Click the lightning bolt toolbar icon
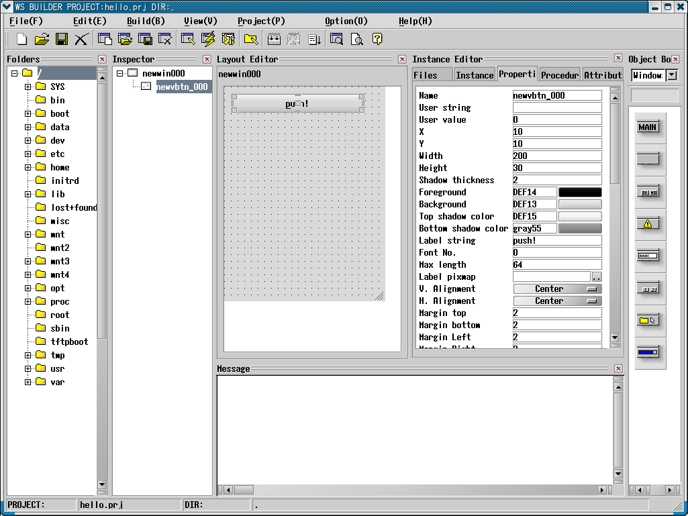Viewport: 688px width, 516px height. click(x=208, y=39)
